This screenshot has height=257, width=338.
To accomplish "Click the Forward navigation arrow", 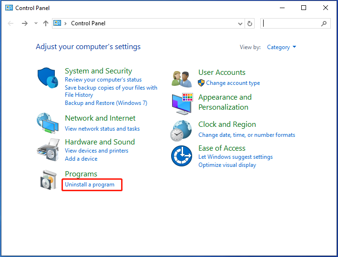I will click(25, 23).
